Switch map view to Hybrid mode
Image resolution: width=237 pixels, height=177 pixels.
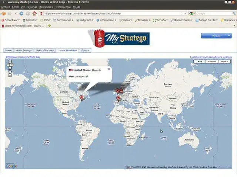224,62
